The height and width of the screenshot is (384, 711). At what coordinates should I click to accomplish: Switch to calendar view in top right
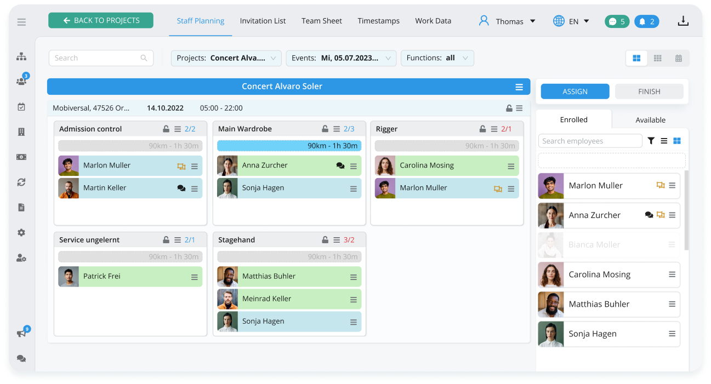point(679,58)
